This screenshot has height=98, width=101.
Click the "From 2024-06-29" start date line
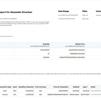[x=68, y=15]
